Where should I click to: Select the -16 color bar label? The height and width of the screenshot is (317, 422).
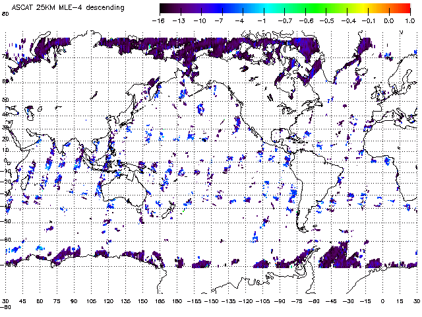(x=158, y=21)
